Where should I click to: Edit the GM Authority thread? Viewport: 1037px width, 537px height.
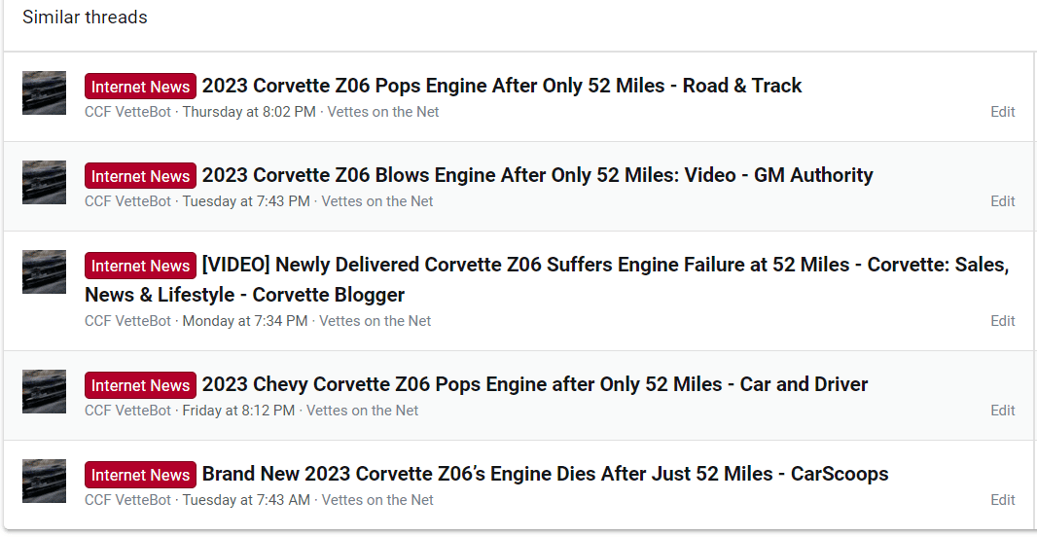(1002, 201)
